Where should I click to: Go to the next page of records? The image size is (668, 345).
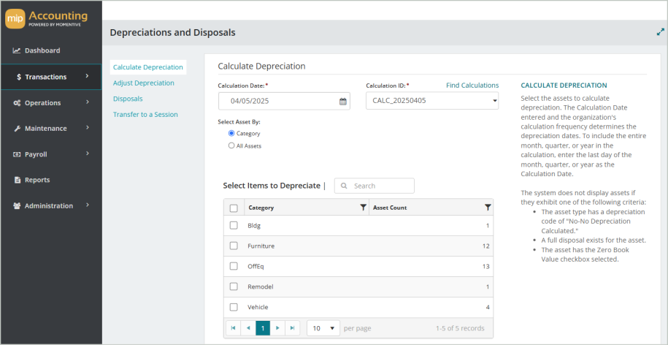[277, 328]
